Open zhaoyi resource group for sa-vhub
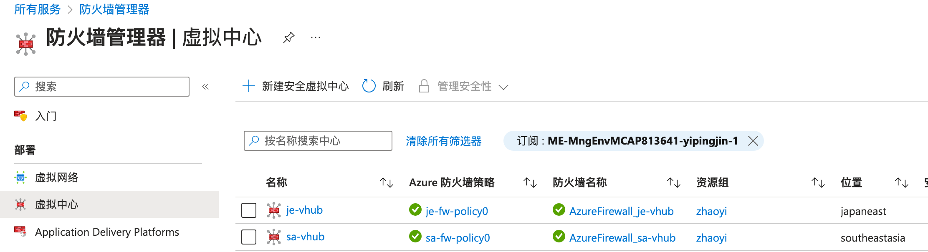This screenshot has height=252, width=928. click(711, 238)
